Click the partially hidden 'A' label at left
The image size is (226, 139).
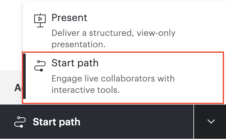coord(18,88)
